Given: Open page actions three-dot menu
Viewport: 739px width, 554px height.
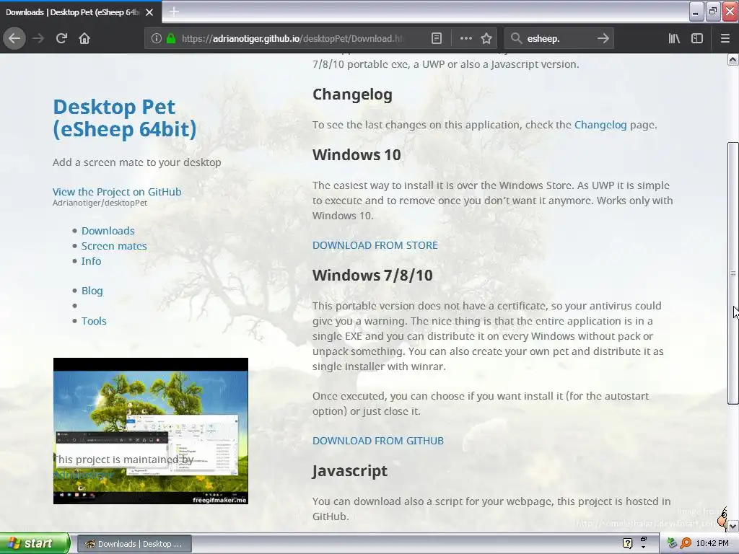Looking at the screenshot, I should (465, 39).
